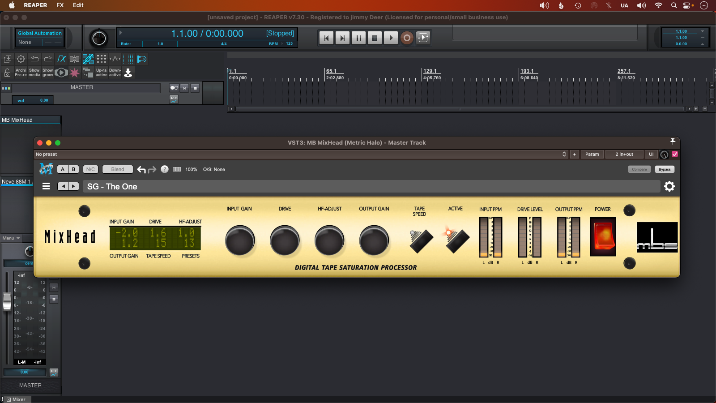Expand the mixer Menu dropdown
Screen dimensions: 716x403
coord(11,238)
